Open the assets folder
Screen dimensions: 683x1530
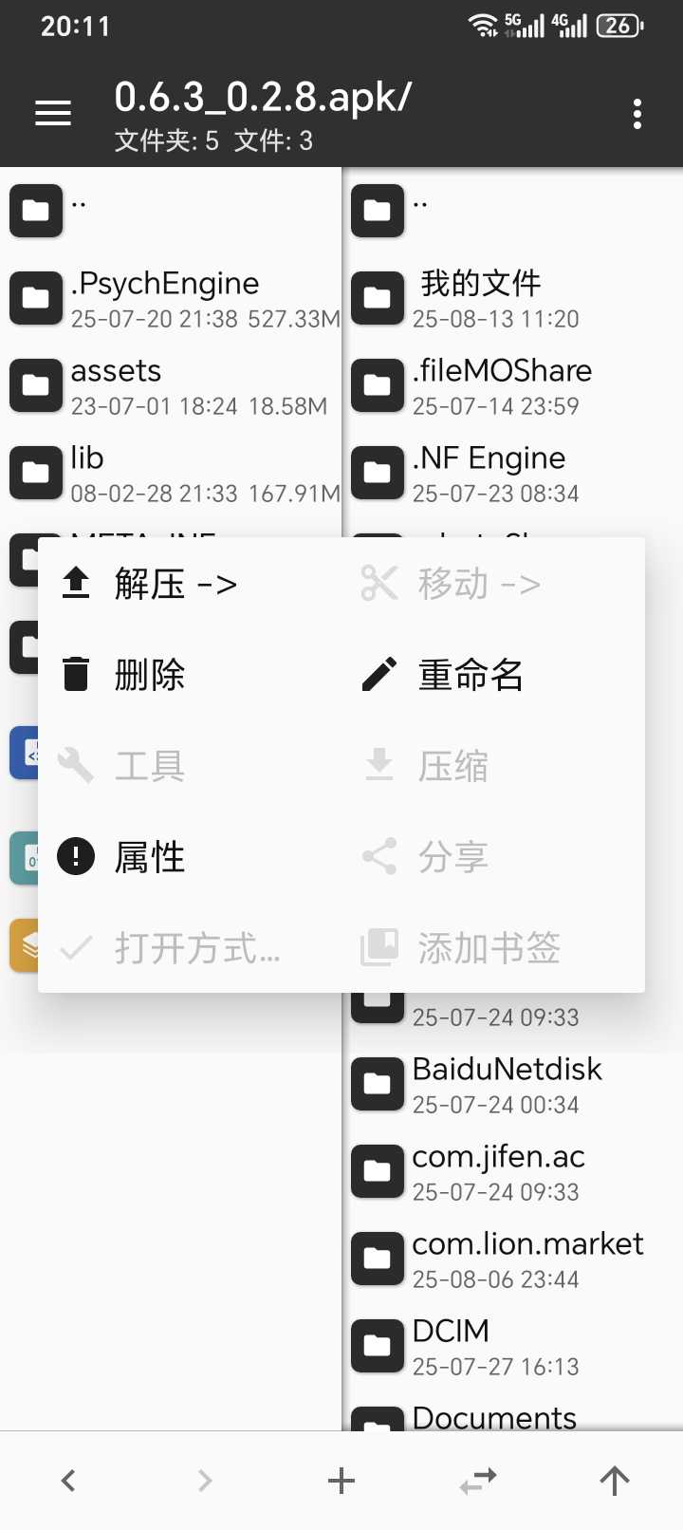(171, 385)
